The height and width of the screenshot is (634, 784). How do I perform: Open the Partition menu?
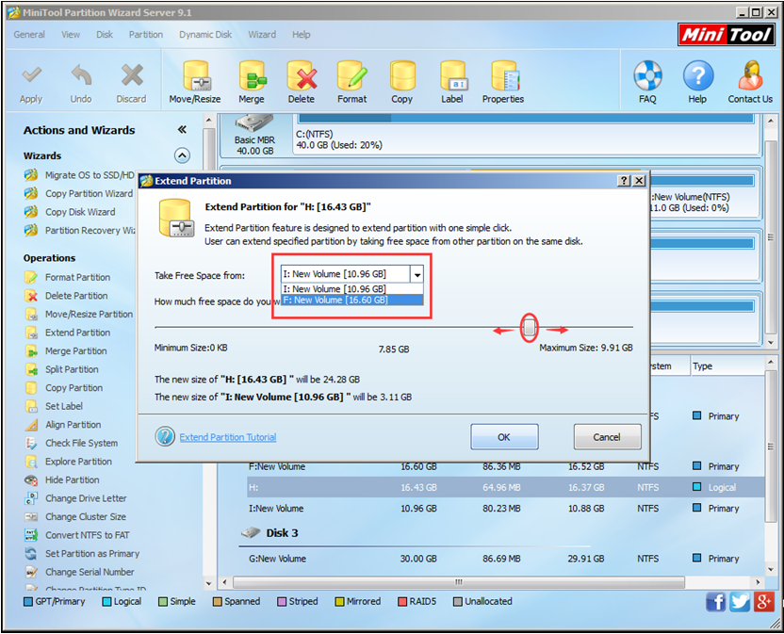[146, 35]
